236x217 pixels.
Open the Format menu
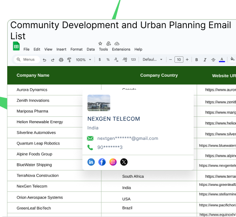pyautogui.click(x=77, y=49)
